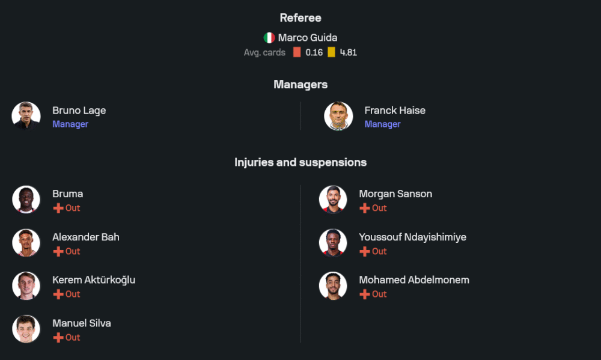Screen dimensions: 601x360
Task: Click Youssouf Ndayishimiye's player avatar
Action: [333, 243]
